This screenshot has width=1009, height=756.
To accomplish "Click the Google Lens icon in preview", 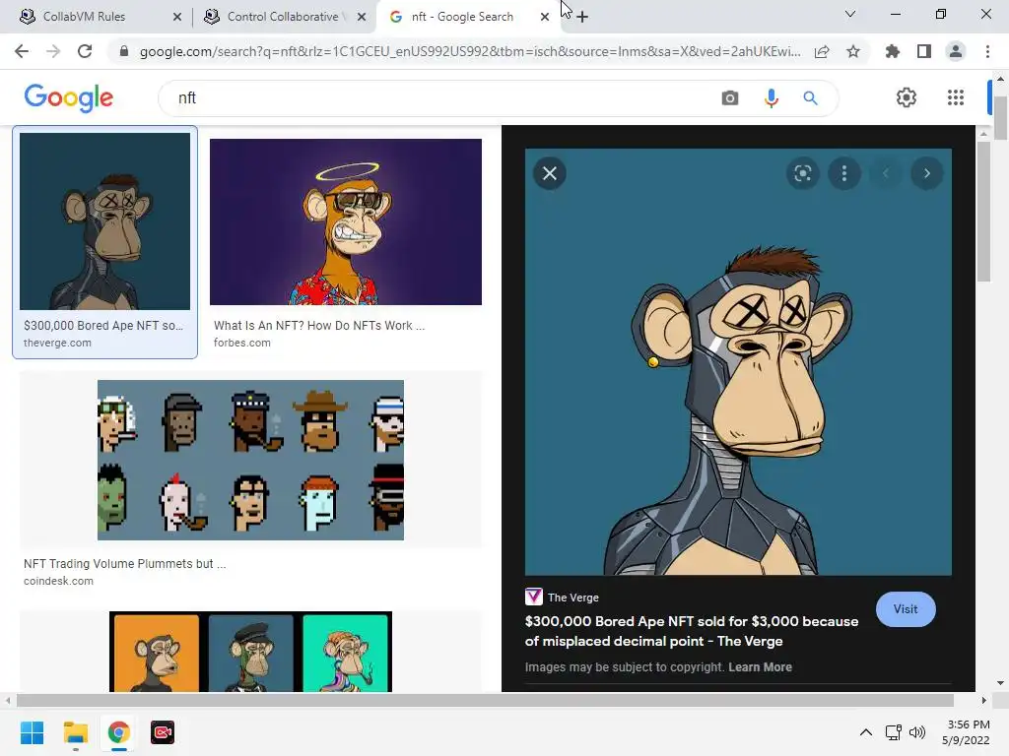I will tap(802, 173).
